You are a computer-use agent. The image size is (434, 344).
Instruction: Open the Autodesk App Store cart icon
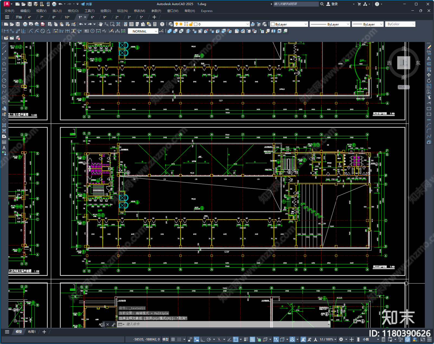tap(359, 4)
